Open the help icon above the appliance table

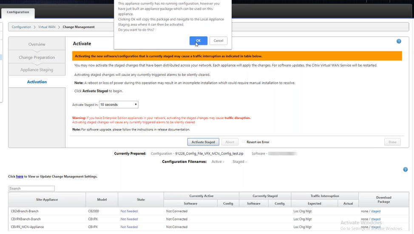pyautogui.click(x=405, y=169)
